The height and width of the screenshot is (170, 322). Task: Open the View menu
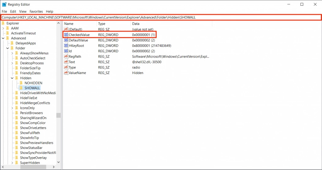[23, 12]
